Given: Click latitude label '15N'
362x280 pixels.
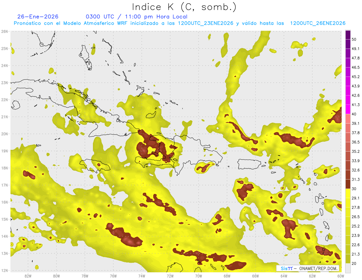Looking at the screenshot, I should coord(5,219).
